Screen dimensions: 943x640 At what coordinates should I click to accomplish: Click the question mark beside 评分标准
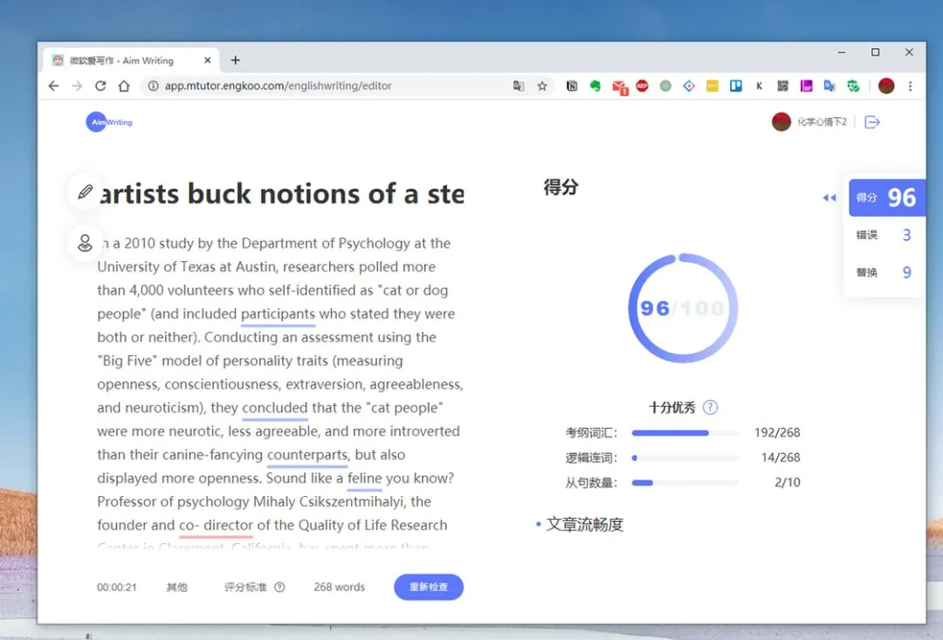point(279,587)
